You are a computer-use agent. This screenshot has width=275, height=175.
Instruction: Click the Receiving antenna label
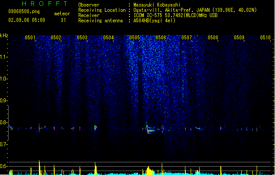click(x=101, y=21)
